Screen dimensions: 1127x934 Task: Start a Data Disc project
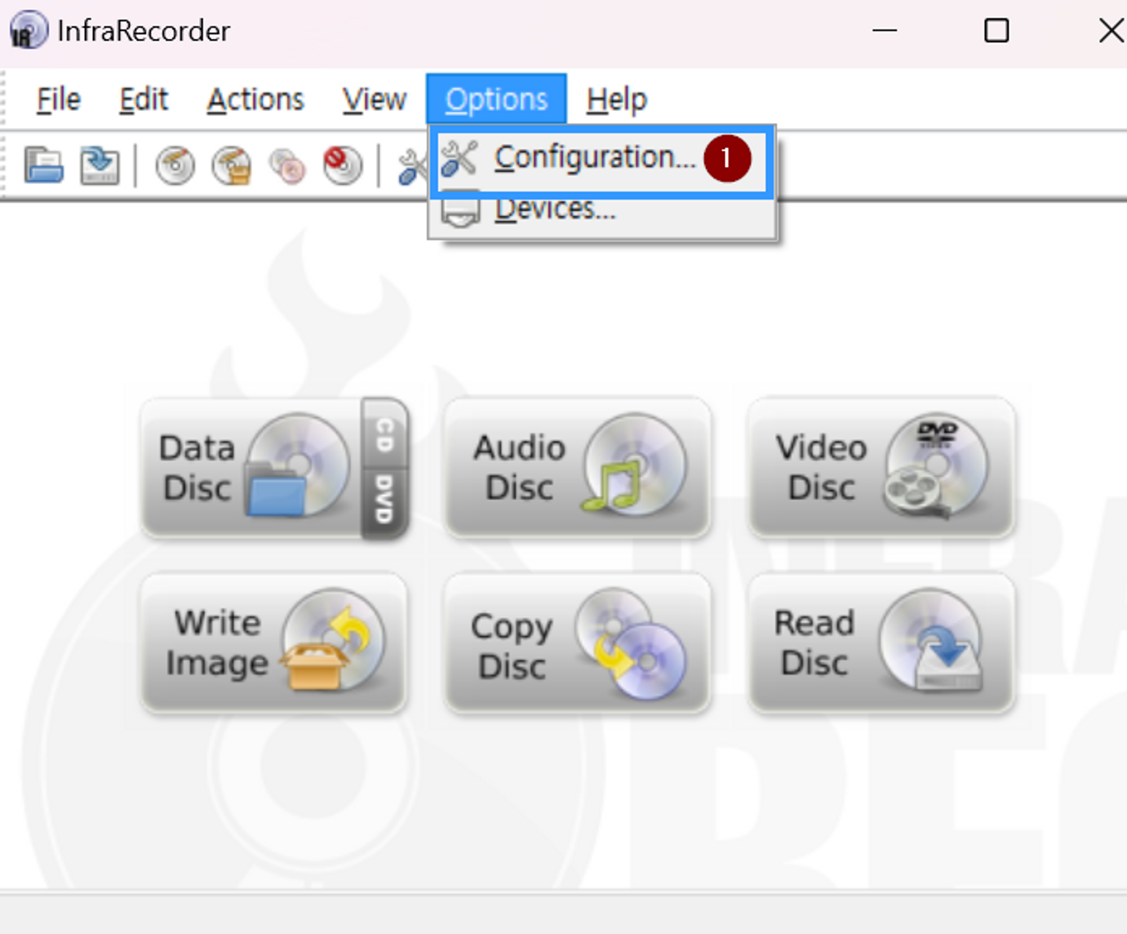(251, 468)
